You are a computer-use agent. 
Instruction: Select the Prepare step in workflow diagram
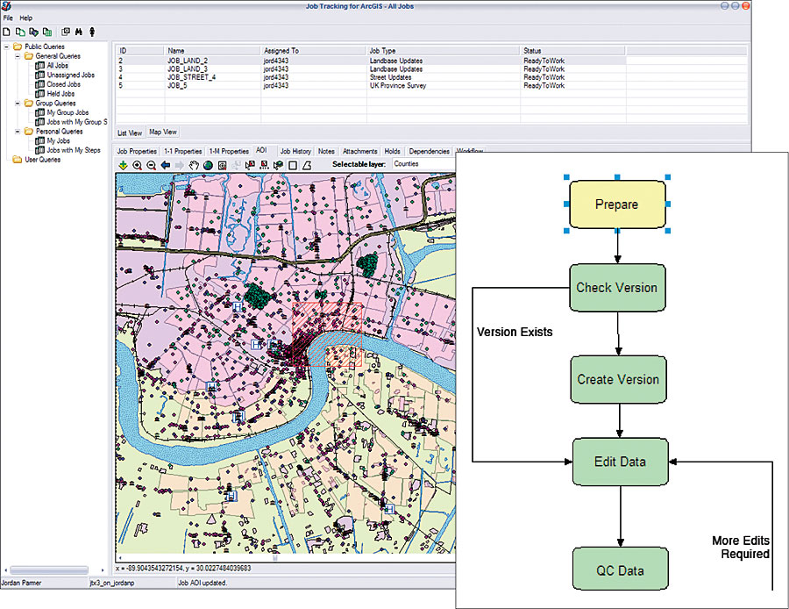click(617, 204)
